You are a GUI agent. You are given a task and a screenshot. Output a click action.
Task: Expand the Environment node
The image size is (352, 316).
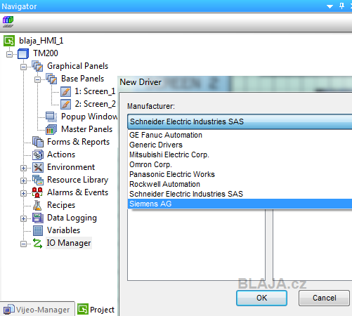pyautogui.click(x=23, y=169)
